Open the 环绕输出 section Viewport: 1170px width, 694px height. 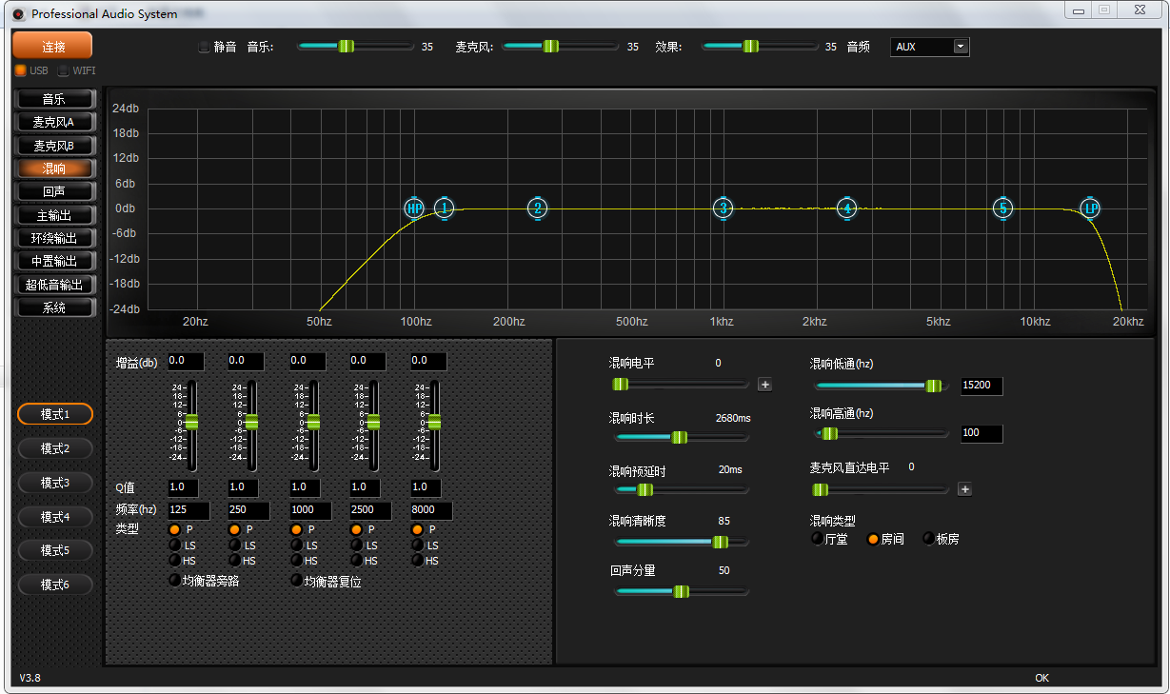[x=54, y=238]
